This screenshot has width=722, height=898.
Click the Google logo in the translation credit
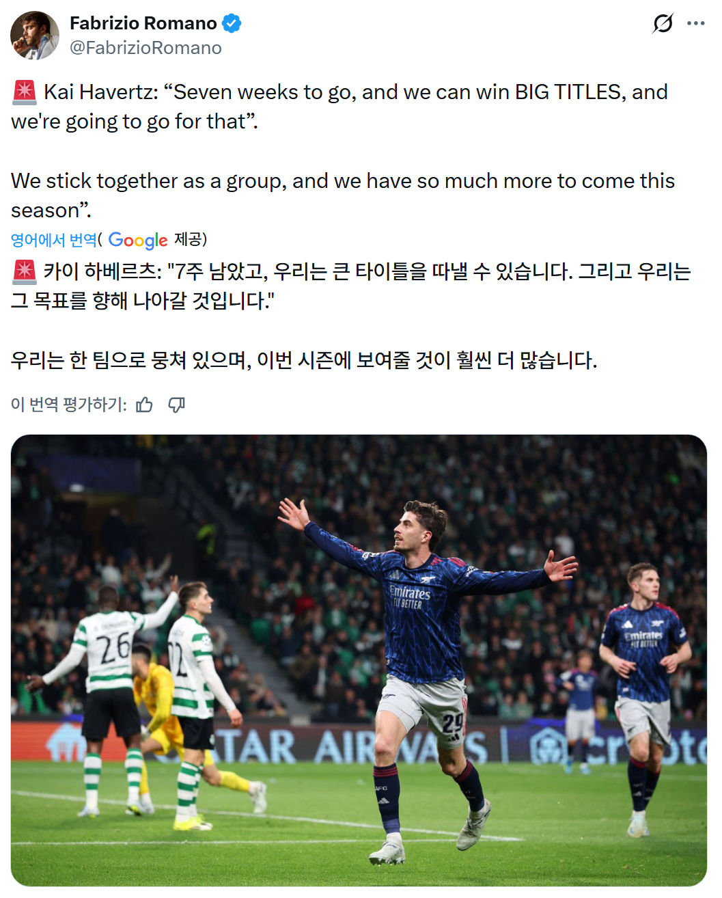pyautogui.click(x=137, y=240)
